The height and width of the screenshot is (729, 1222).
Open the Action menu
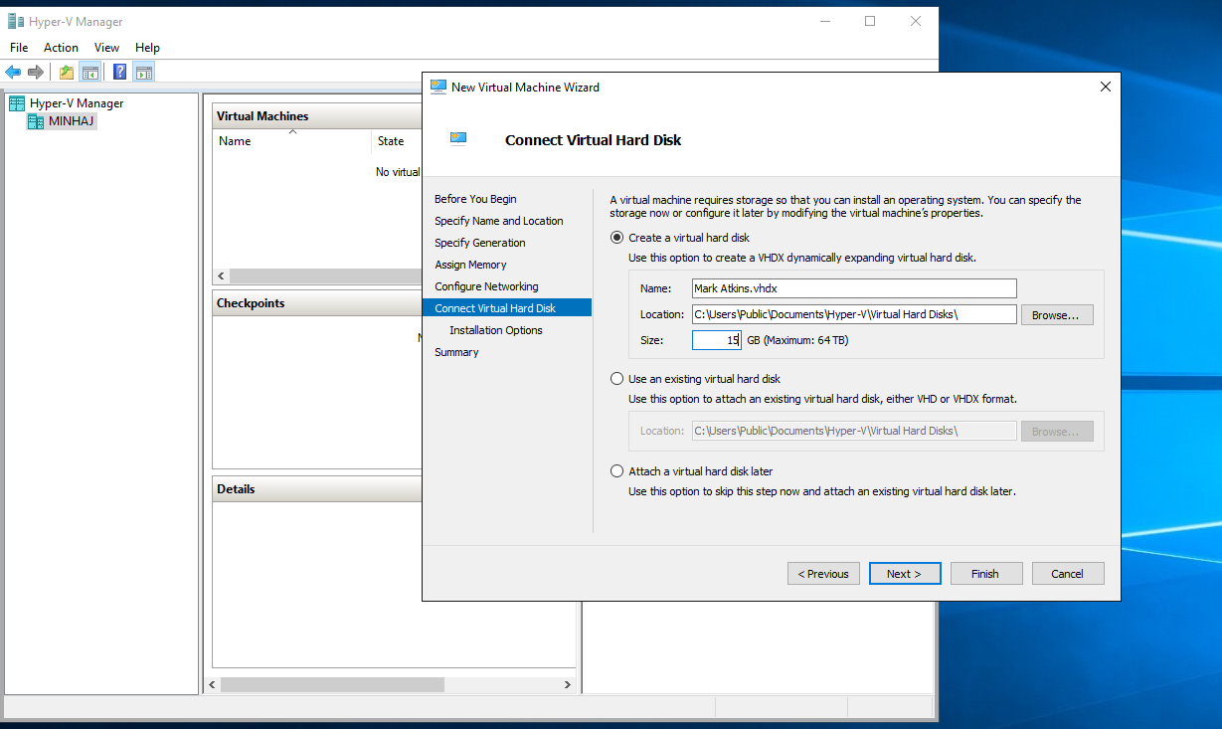click(61, 48)
